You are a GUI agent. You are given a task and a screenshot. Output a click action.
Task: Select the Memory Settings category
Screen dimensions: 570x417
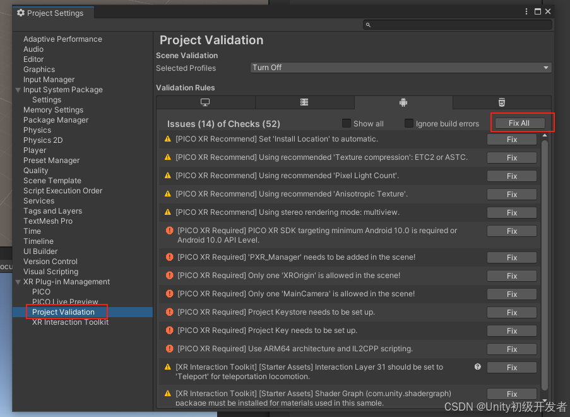point(53,110)
